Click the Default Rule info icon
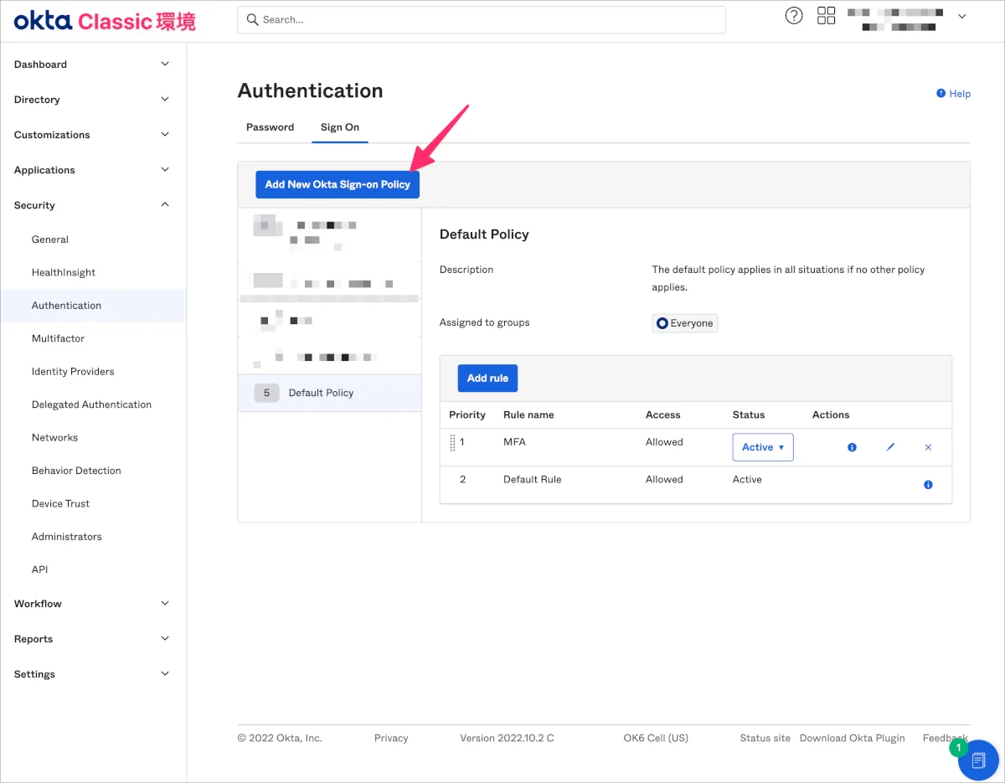Viewport: 1005px width, 783px height. click(928, 485)
